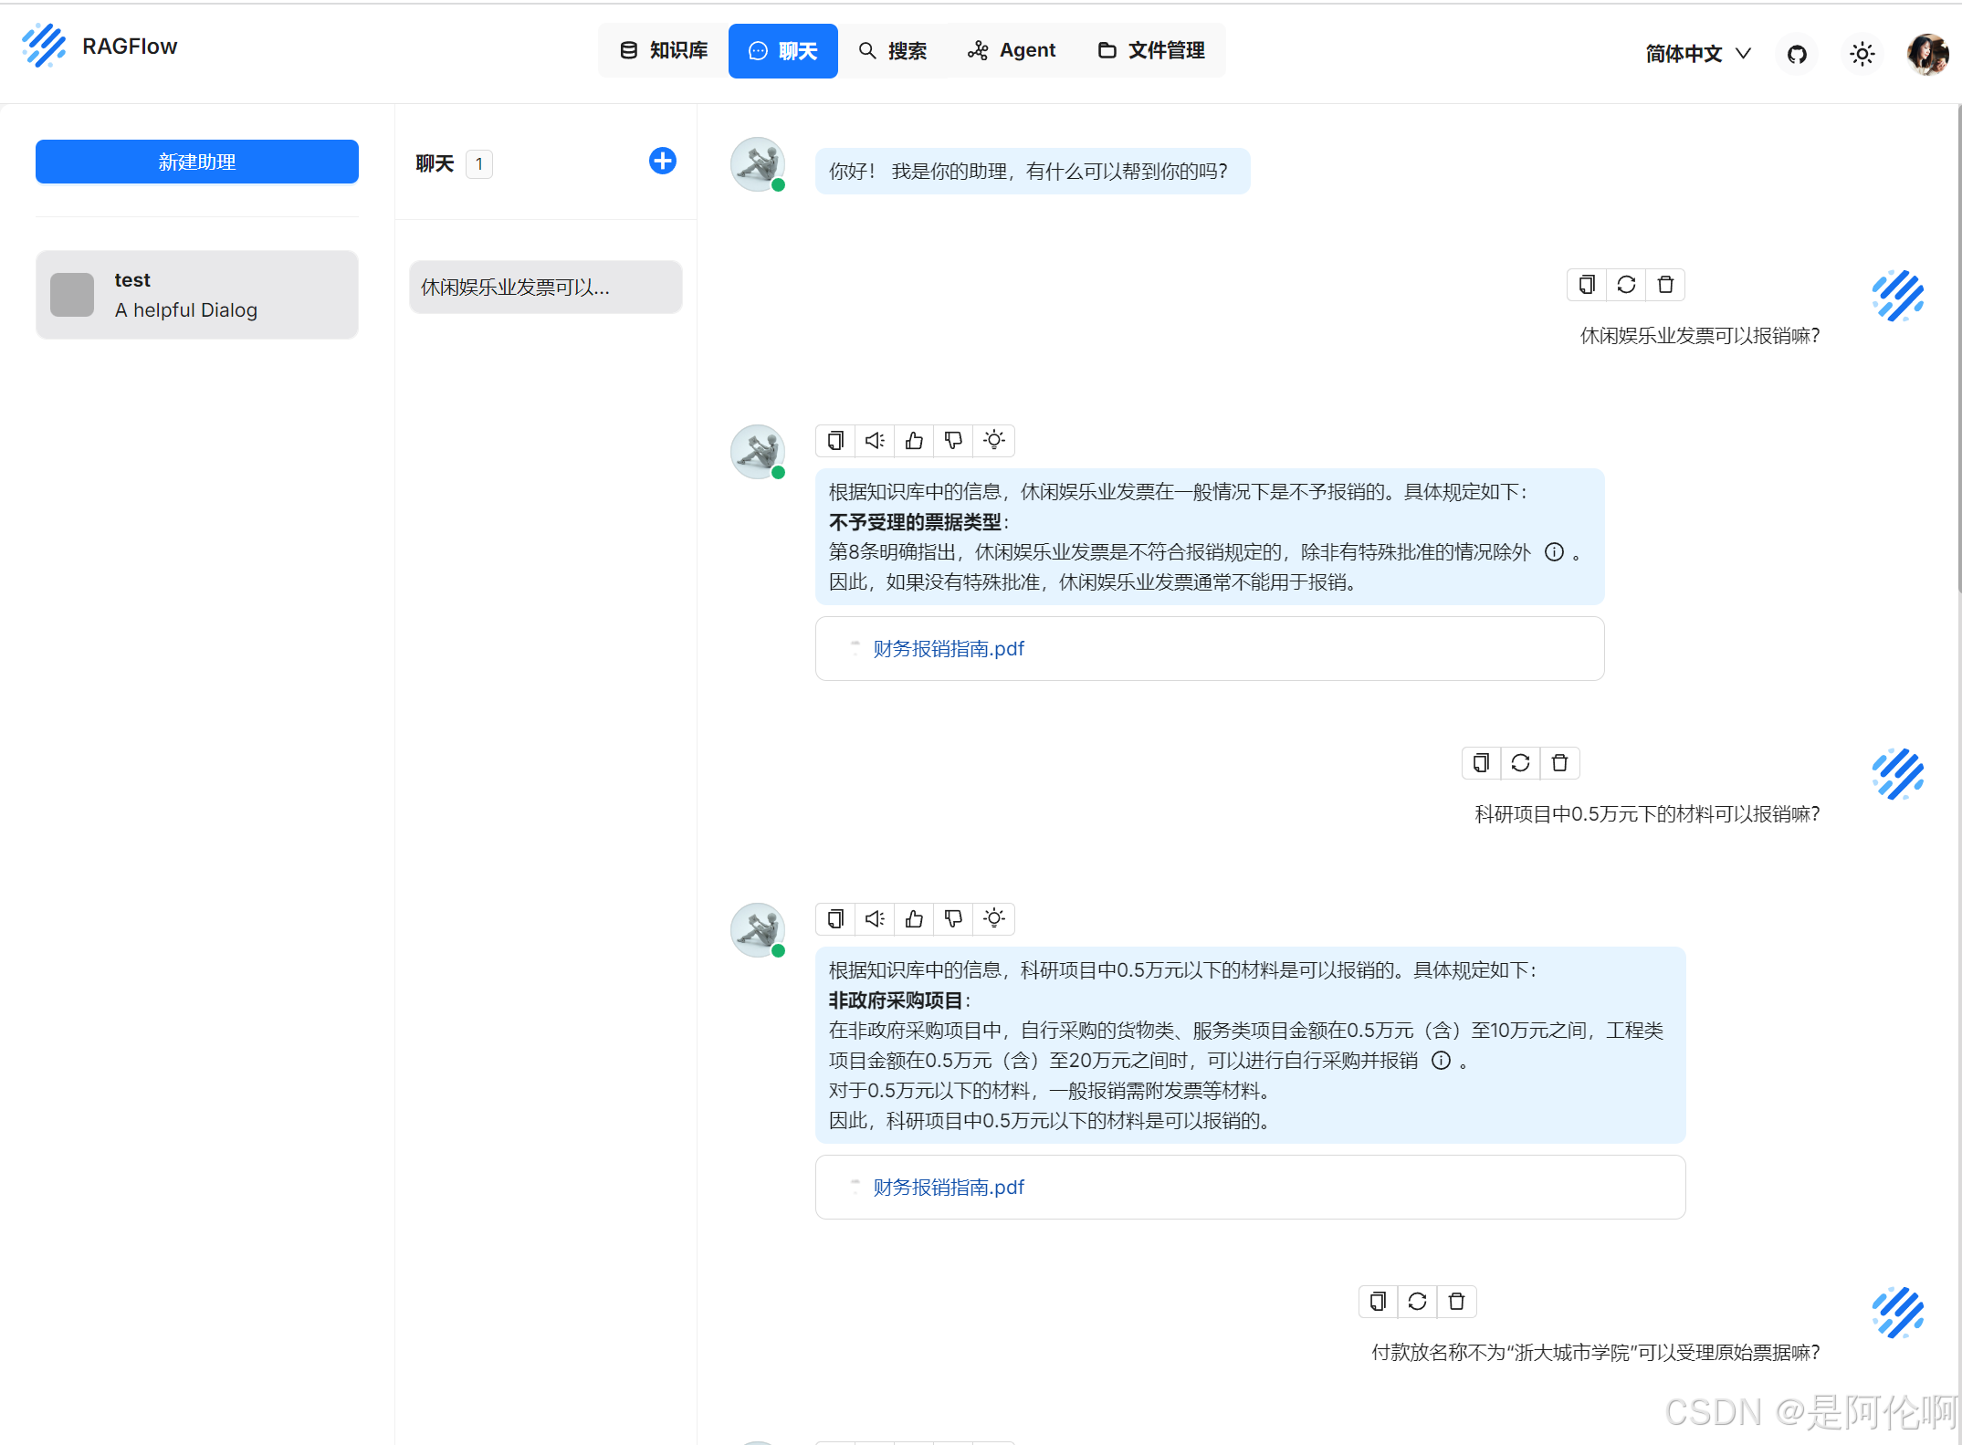Screen dimensions: 1962x1445
Task: Select the test assistant card
Action: pos(196,295)
